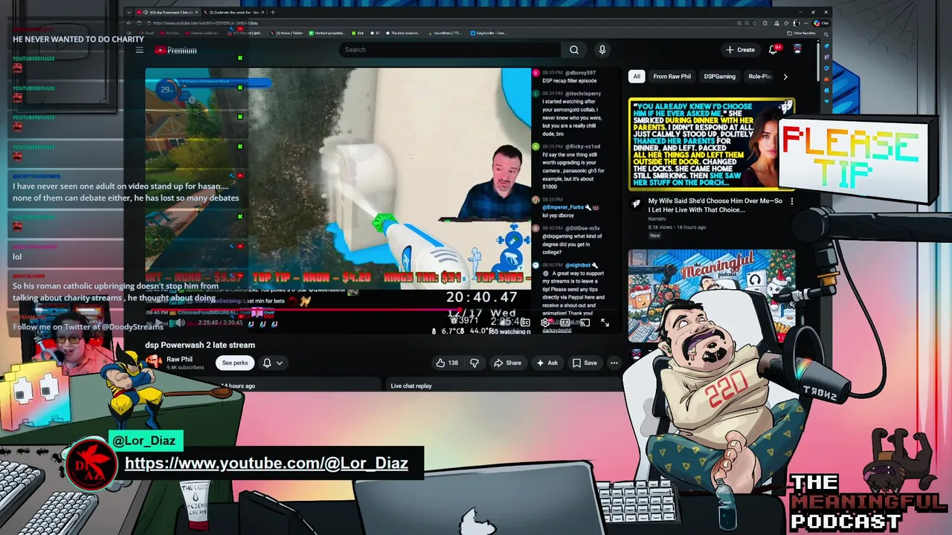Open My Wife Said She'd Choose thumbnail
The image size is (952, 535).
tap(712, 145)
